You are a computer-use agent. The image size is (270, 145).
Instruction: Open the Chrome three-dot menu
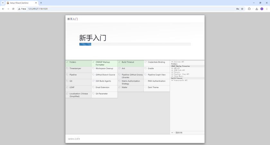pyautogui.click(x=267, y=9)
